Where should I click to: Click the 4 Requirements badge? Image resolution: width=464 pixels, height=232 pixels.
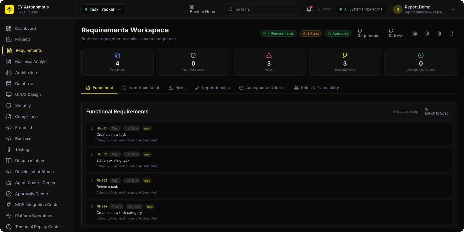[x=278, y=33]
